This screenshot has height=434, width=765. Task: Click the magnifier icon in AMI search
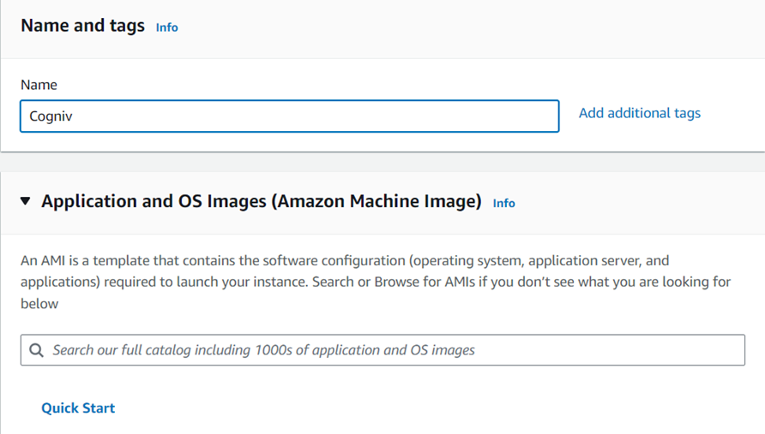click(x=36, y=350)
